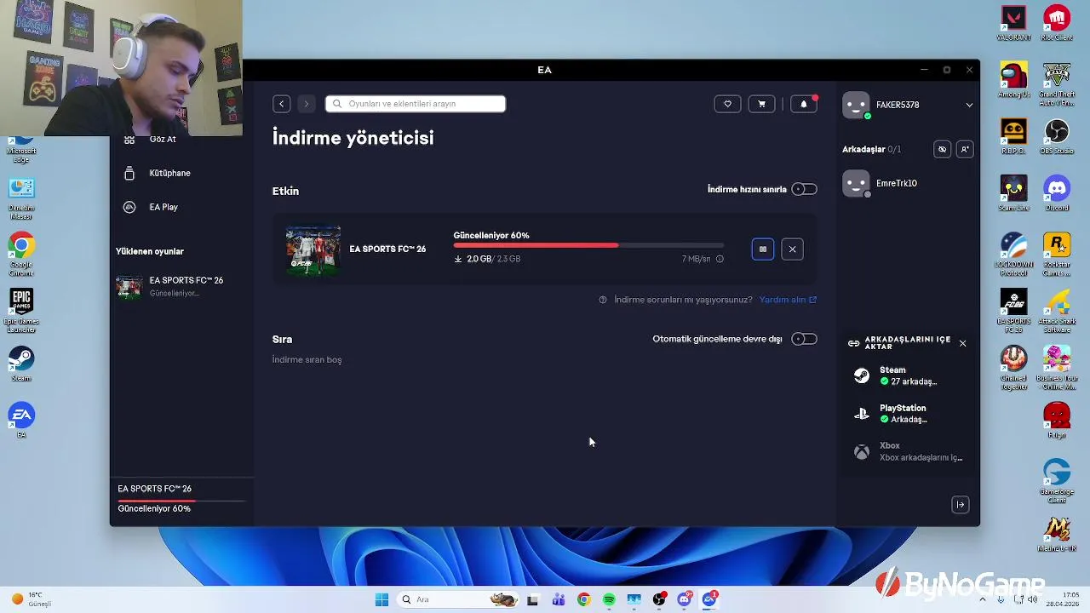Click Xbox arkadaşlarını içe aktar entry
The height and width of the screenshot is (613, 1090).
(909, 451)
